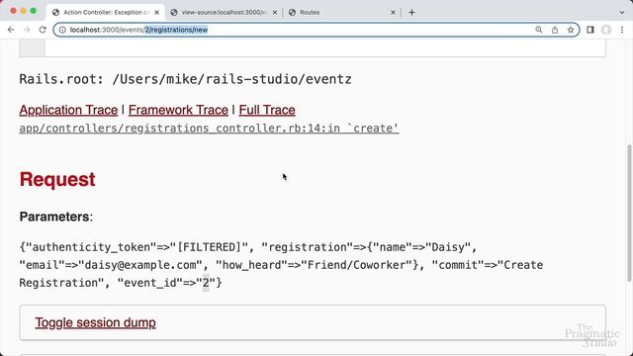Click the Parameters label
This screenshot has width=633, height=356.
pos(56,217)
